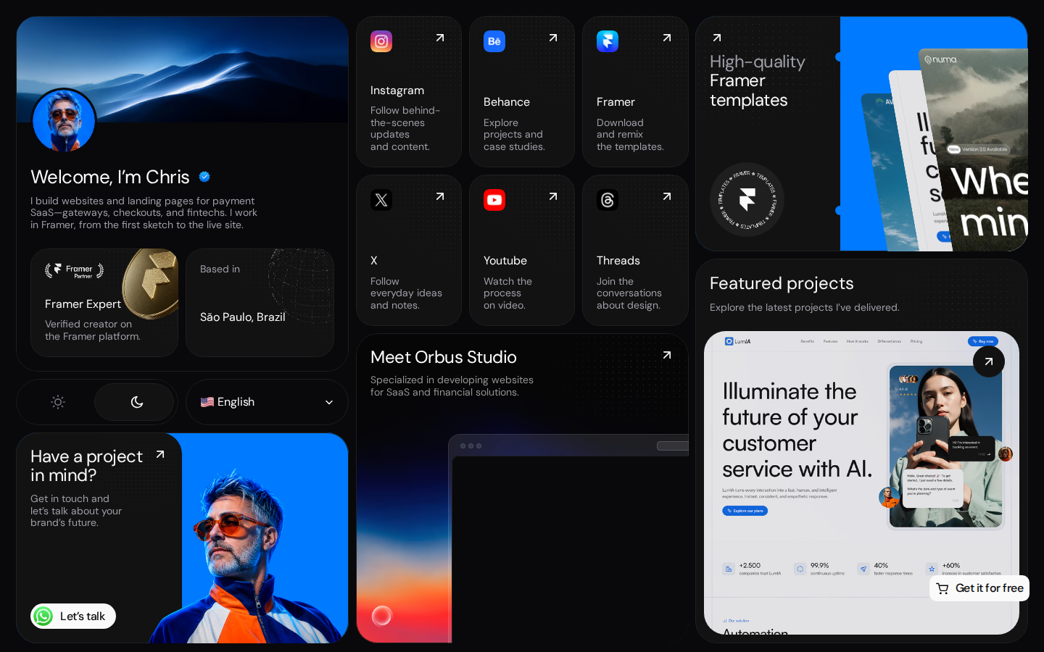Open the Behance logo icon

point(494,41)
